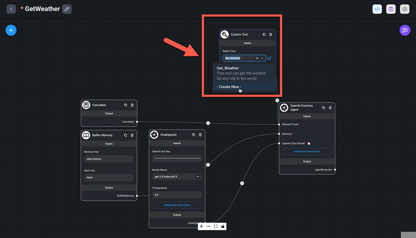Save the chatflow with the floppy disk icon
This screenshot has height=238, width=416.
click(391, 9)
